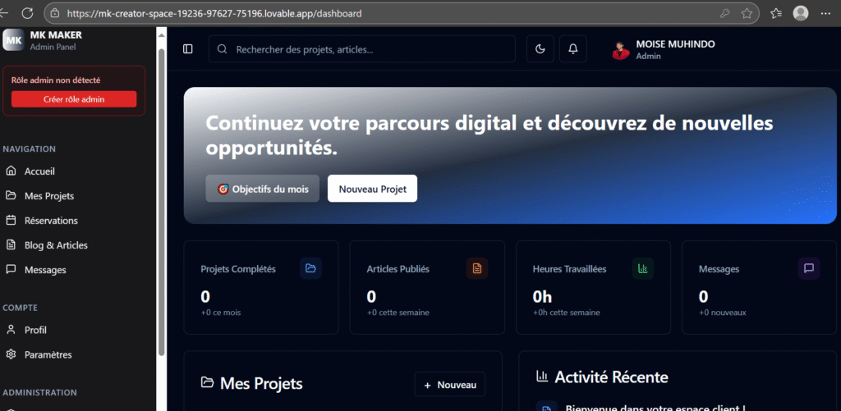Open Réservations in sidebar

pyautogui.click(x=51, y=221)
